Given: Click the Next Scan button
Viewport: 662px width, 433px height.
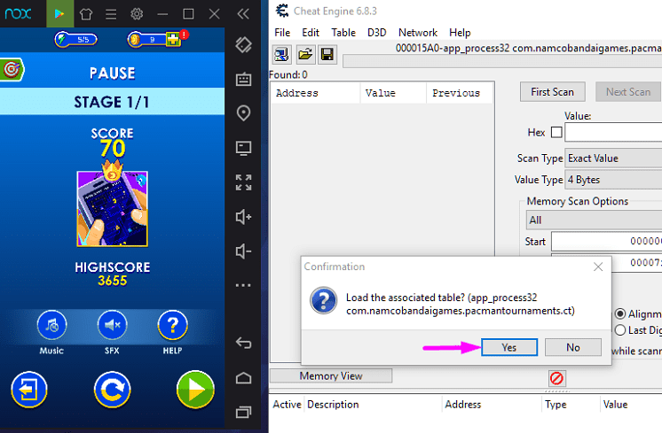Looking at the screenshot, I should click(x=628, y=92).
